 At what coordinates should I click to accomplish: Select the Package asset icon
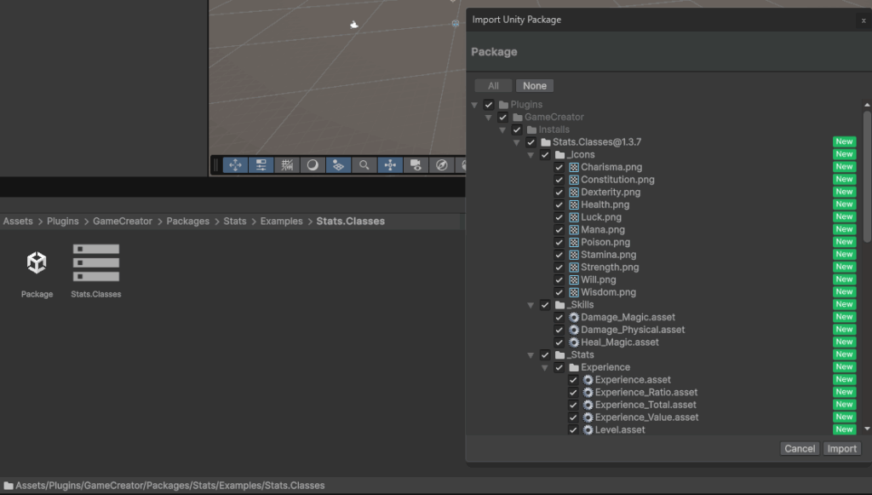tap(37, 262)
